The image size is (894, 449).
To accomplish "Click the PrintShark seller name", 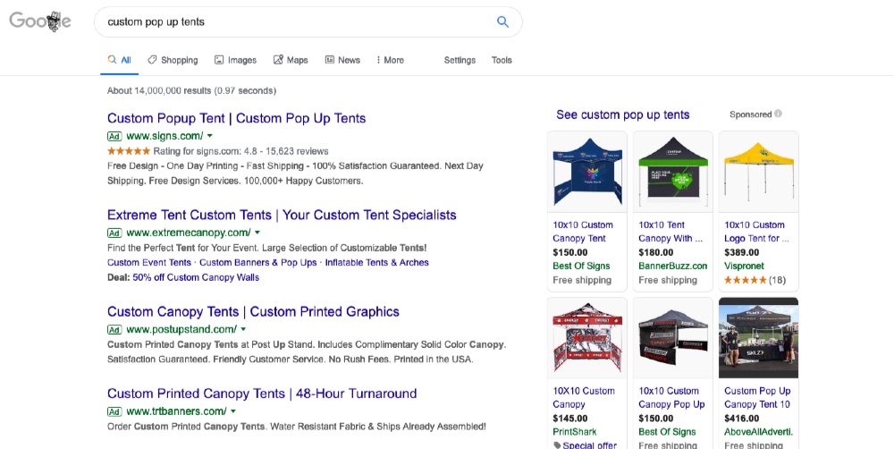I will coord(575,432).
